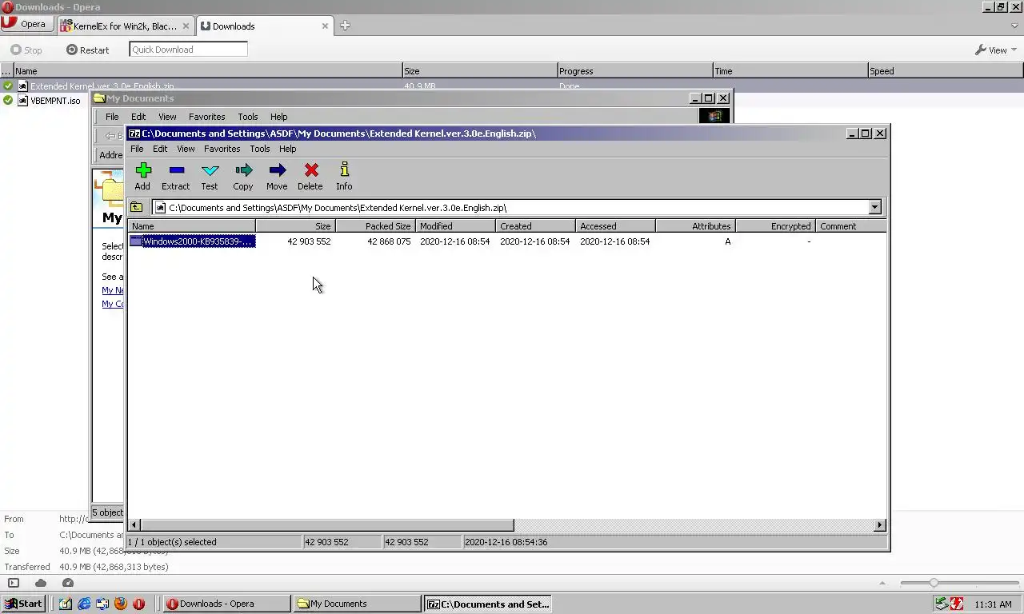Click the Stop download button
The height and width of the screenshot is (614, 1024).
[26, 50]
